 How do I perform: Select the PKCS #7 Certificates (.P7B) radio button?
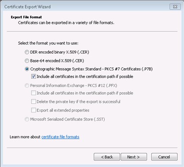[27, 69]
